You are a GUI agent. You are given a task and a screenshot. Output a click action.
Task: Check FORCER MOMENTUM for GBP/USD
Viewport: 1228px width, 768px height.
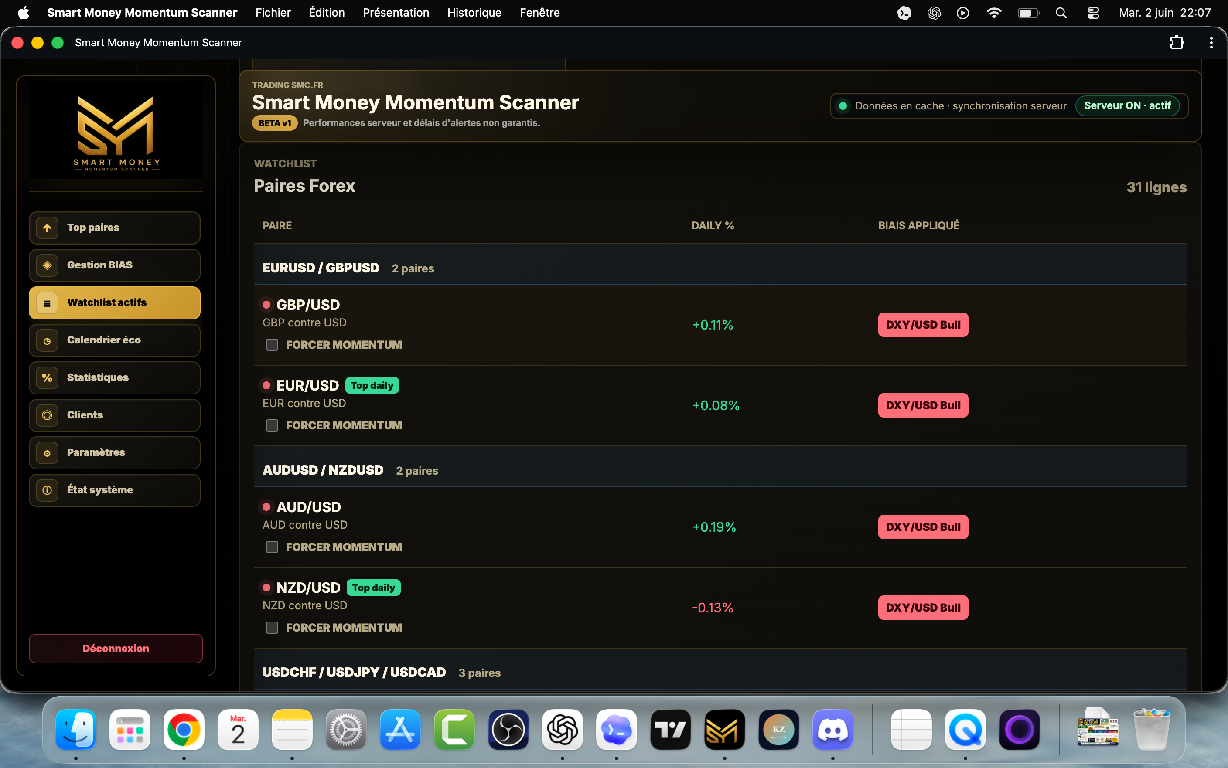272,345
